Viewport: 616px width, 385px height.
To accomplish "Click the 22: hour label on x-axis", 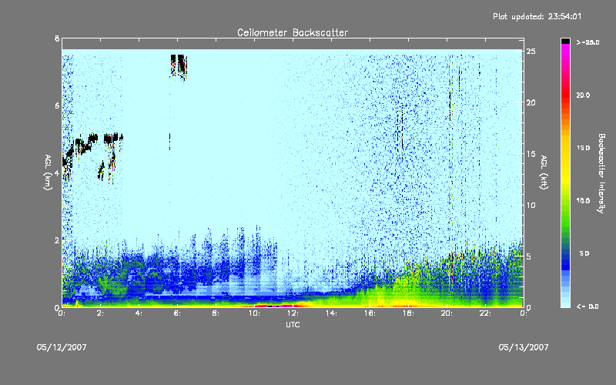I will (x=485, y=313).
